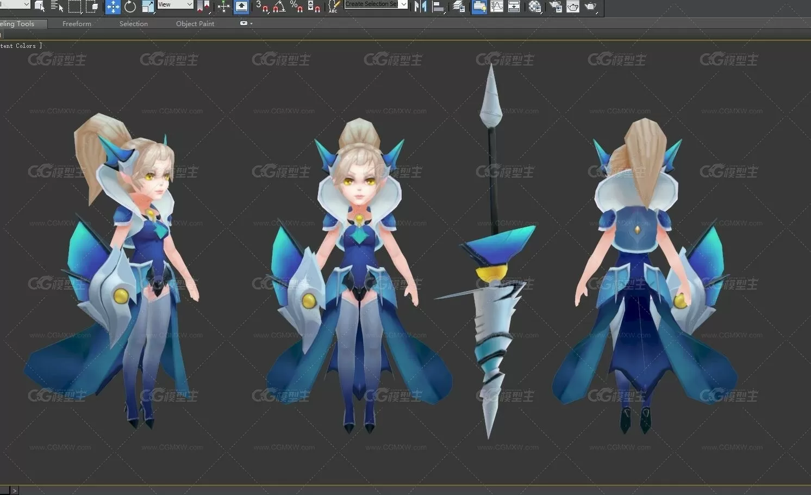The image size is (811, 495).
Task: Open the View reference coordinate dropdown
Action: 175,4
